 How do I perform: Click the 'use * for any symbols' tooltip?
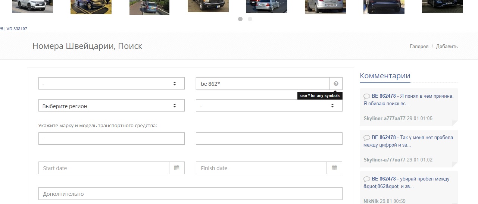pos(320,95)
